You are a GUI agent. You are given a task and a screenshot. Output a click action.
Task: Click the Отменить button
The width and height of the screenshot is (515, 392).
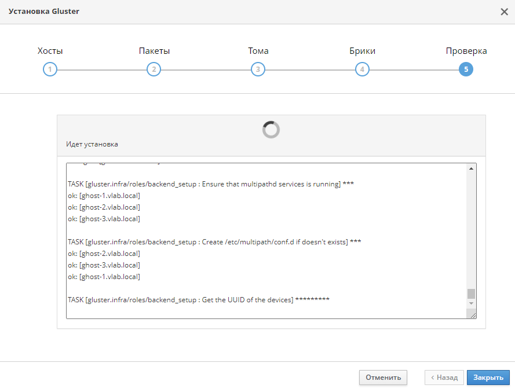[x=383, y=378]
